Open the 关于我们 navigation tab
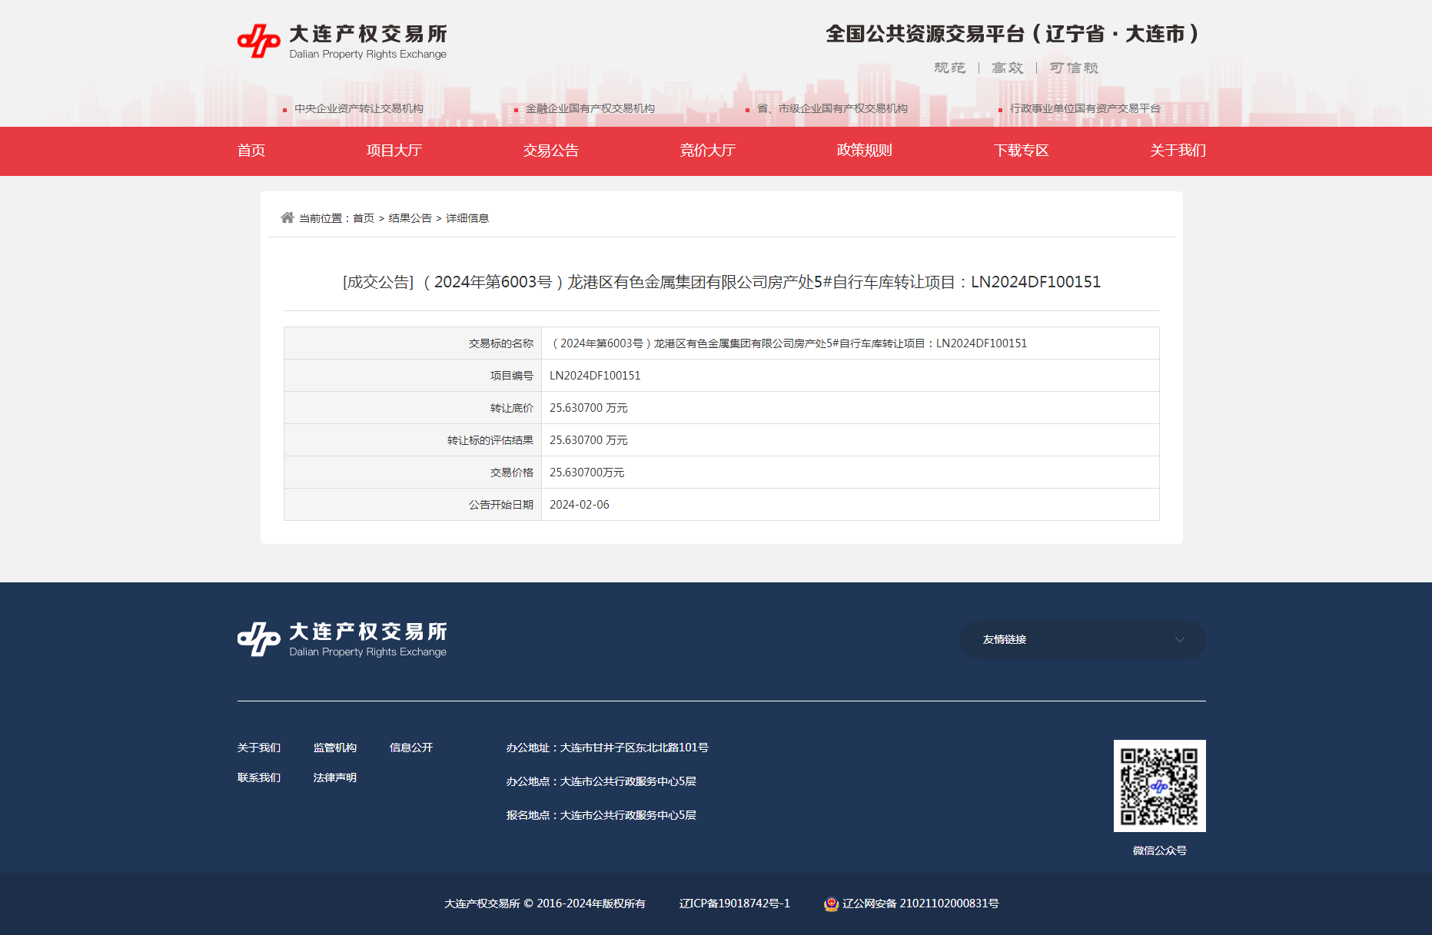Screen dimensions: 1432x935 point(1178,151)
